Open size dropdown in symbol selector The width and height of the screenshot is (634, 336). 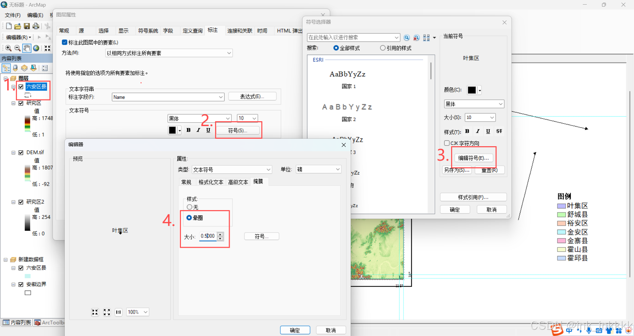point(492,118)
